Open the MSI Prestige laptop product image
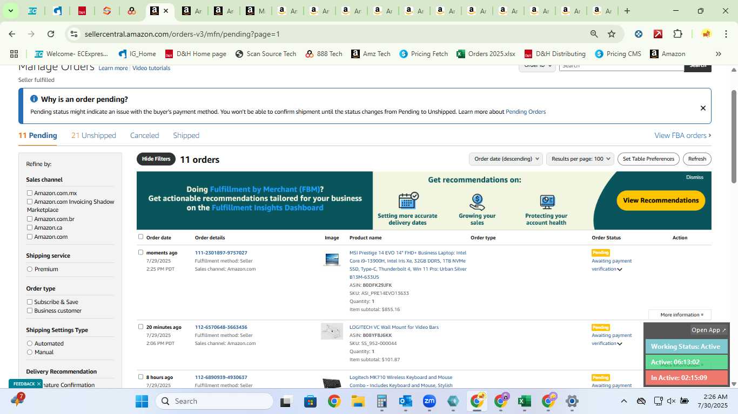Screen dimensions: 738x414 point(332,259)
